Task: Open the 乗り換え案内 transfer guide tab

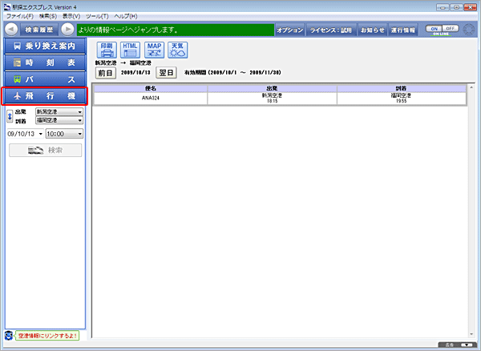Action: [x=44, y=46]
